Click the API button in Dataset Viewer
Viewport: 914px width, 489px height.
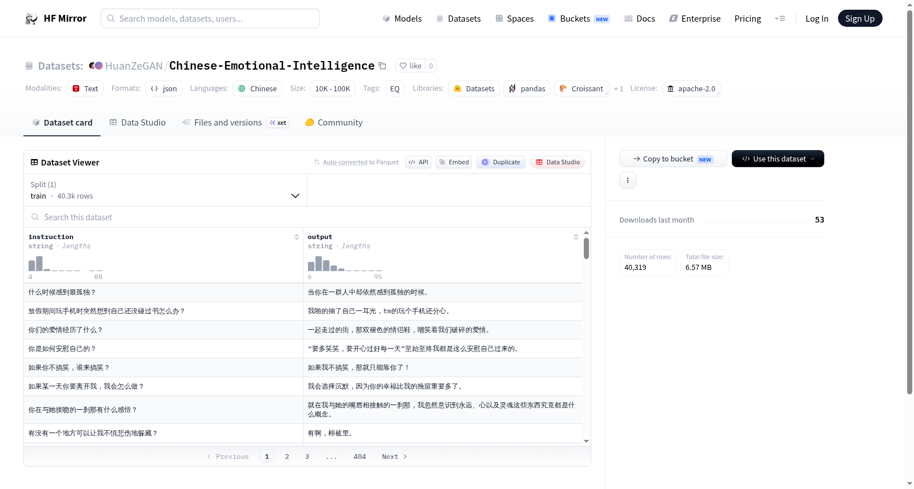418,162
